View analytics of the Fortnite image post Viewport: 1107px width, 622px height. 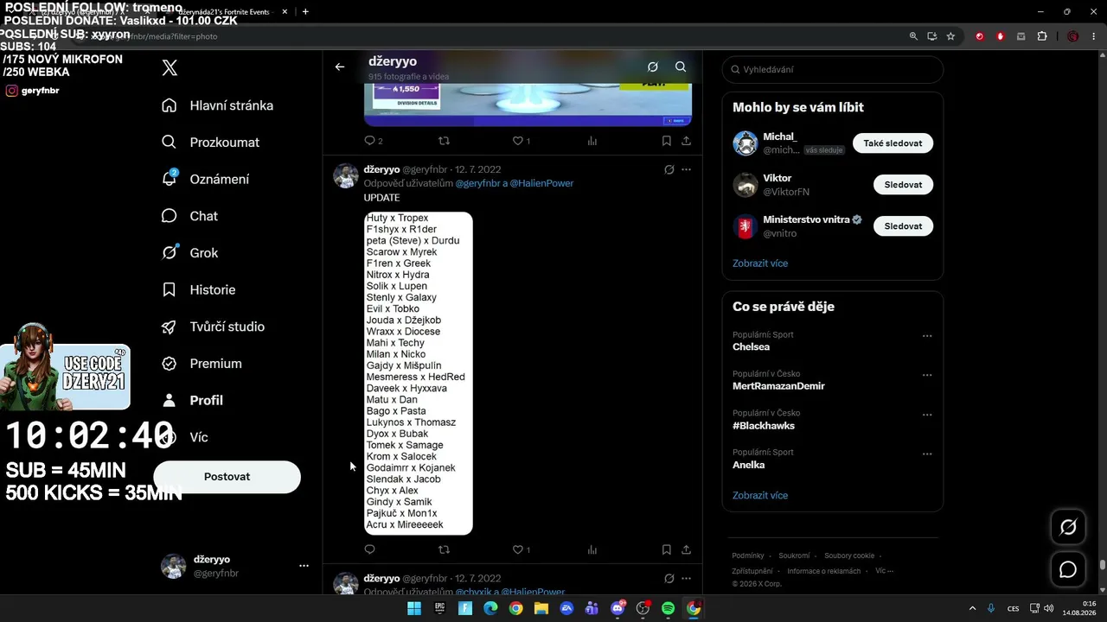592,141
